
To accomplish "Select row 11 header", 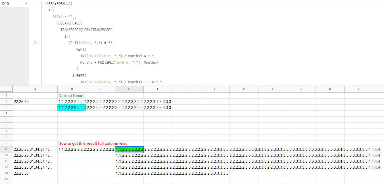I will tap(6, 155).
